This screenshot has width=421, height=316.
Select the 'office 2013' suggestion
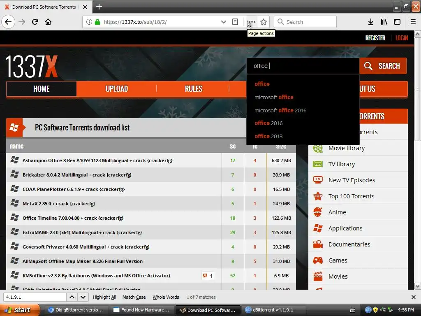pyautogui.click(x=268, y=136)
